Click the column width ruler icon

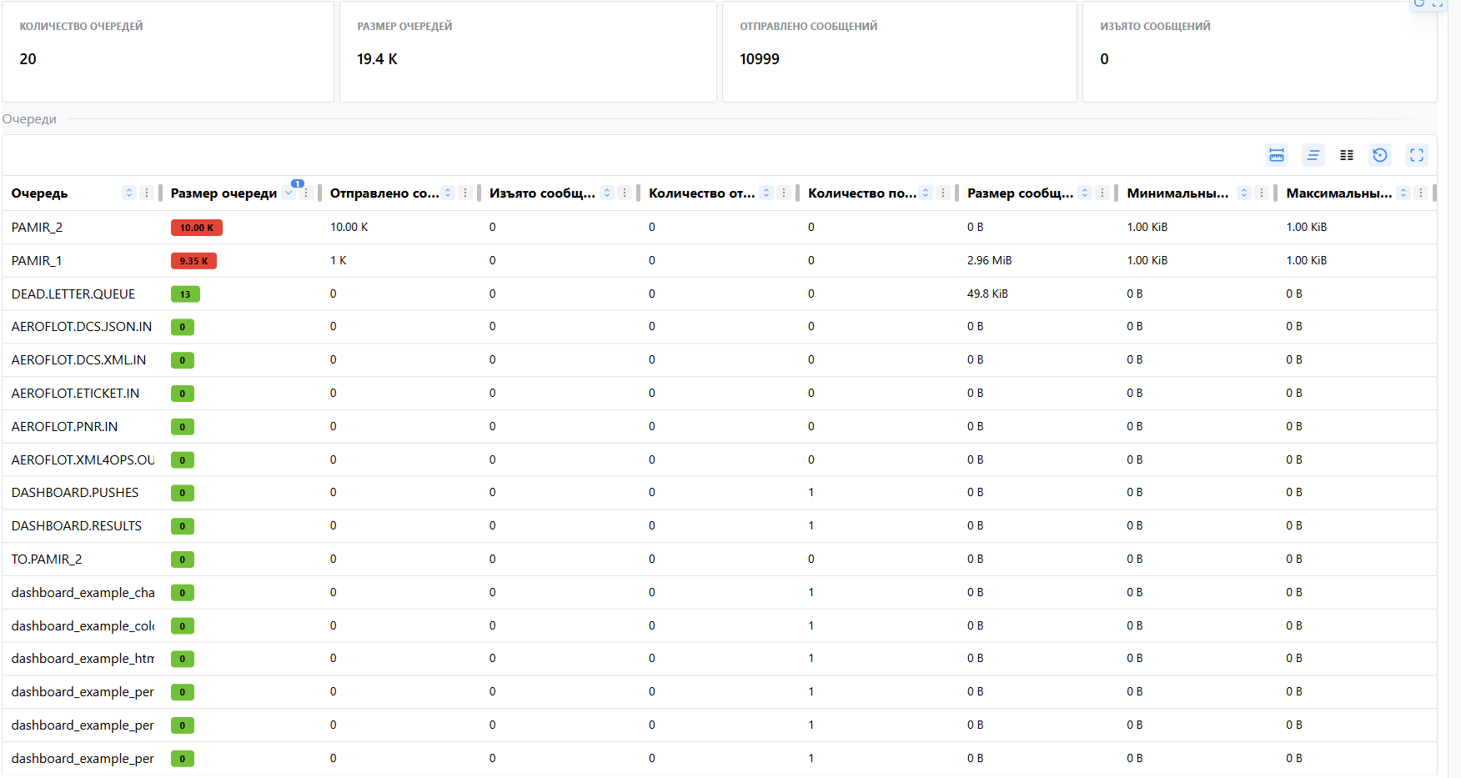(x=1276, y=155)
